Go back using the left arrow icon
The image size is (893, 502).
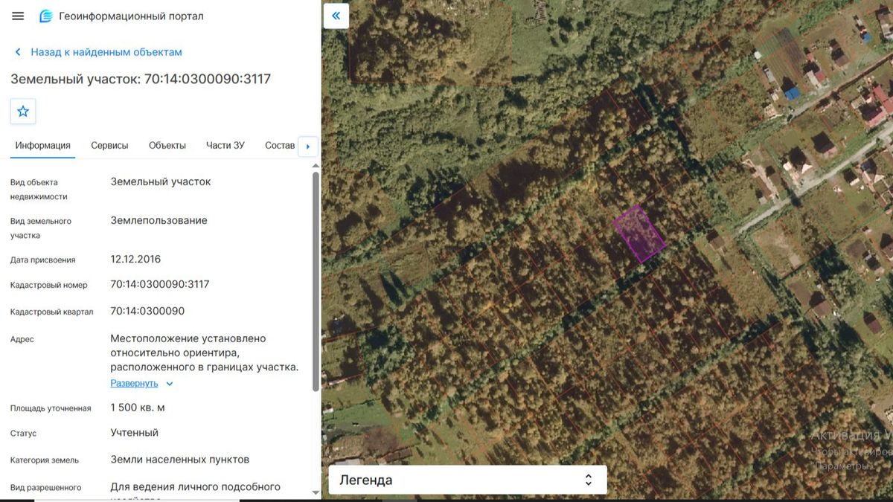coord(18,52)
